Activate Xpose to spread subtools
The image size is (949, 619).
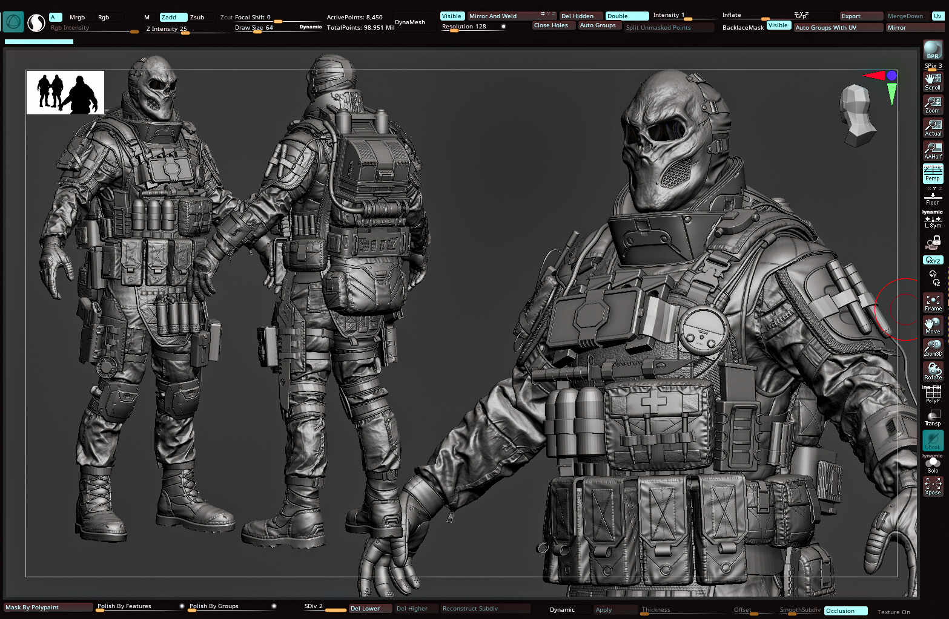tap(933, 485)
